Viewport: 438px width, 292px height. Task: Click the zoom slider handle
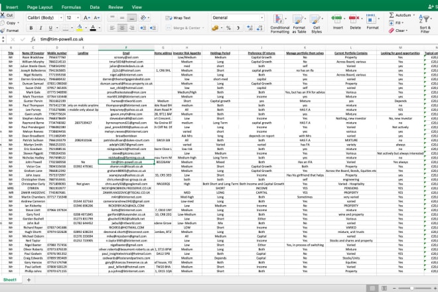coord(411,289)
